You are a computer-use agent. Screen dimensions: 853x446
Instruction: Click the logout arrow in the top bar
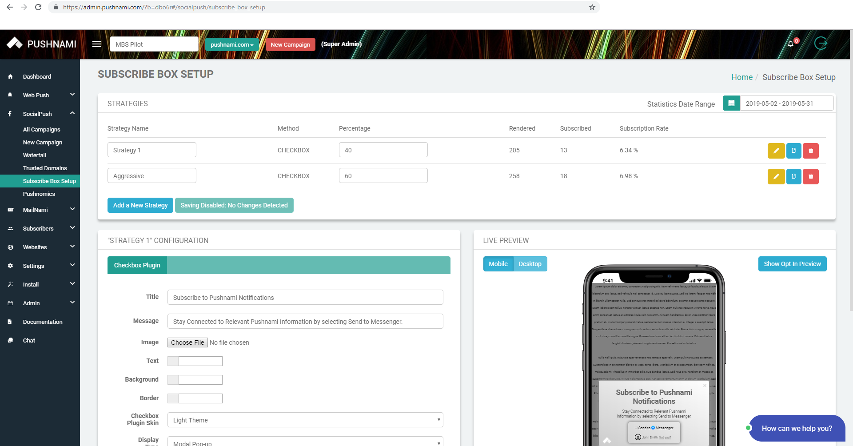tap(821, 44)
